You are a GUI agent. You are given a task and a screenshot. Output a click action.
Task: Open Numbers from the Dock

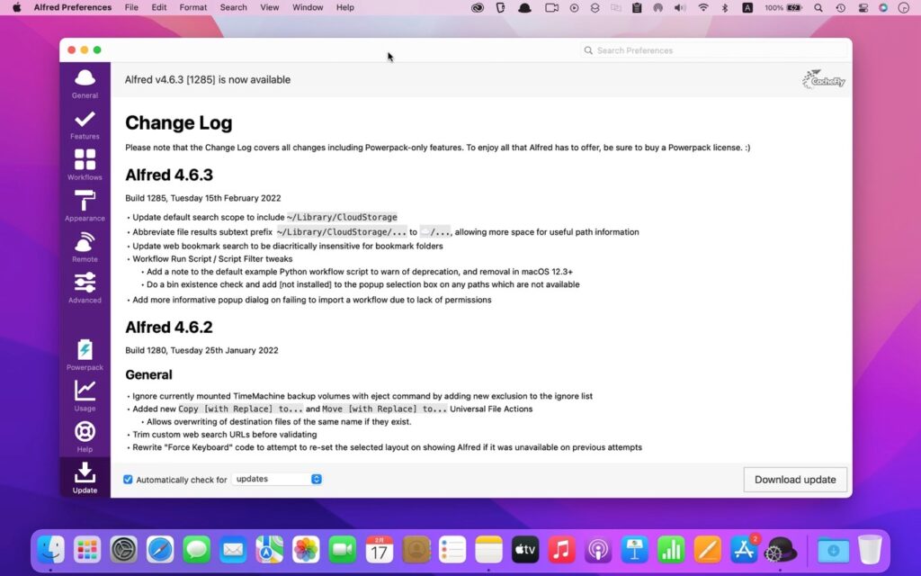[671, 550]
